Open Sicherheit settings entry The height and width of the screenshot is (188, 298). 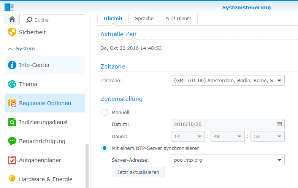tap(45, 32)
